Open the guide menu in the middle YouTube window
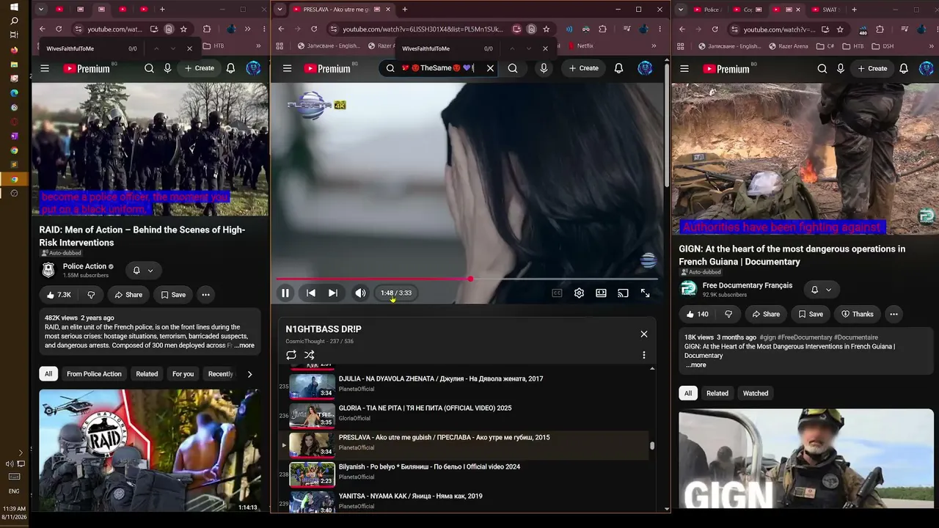This screenshot has height=528, width=939. [287, 68]
